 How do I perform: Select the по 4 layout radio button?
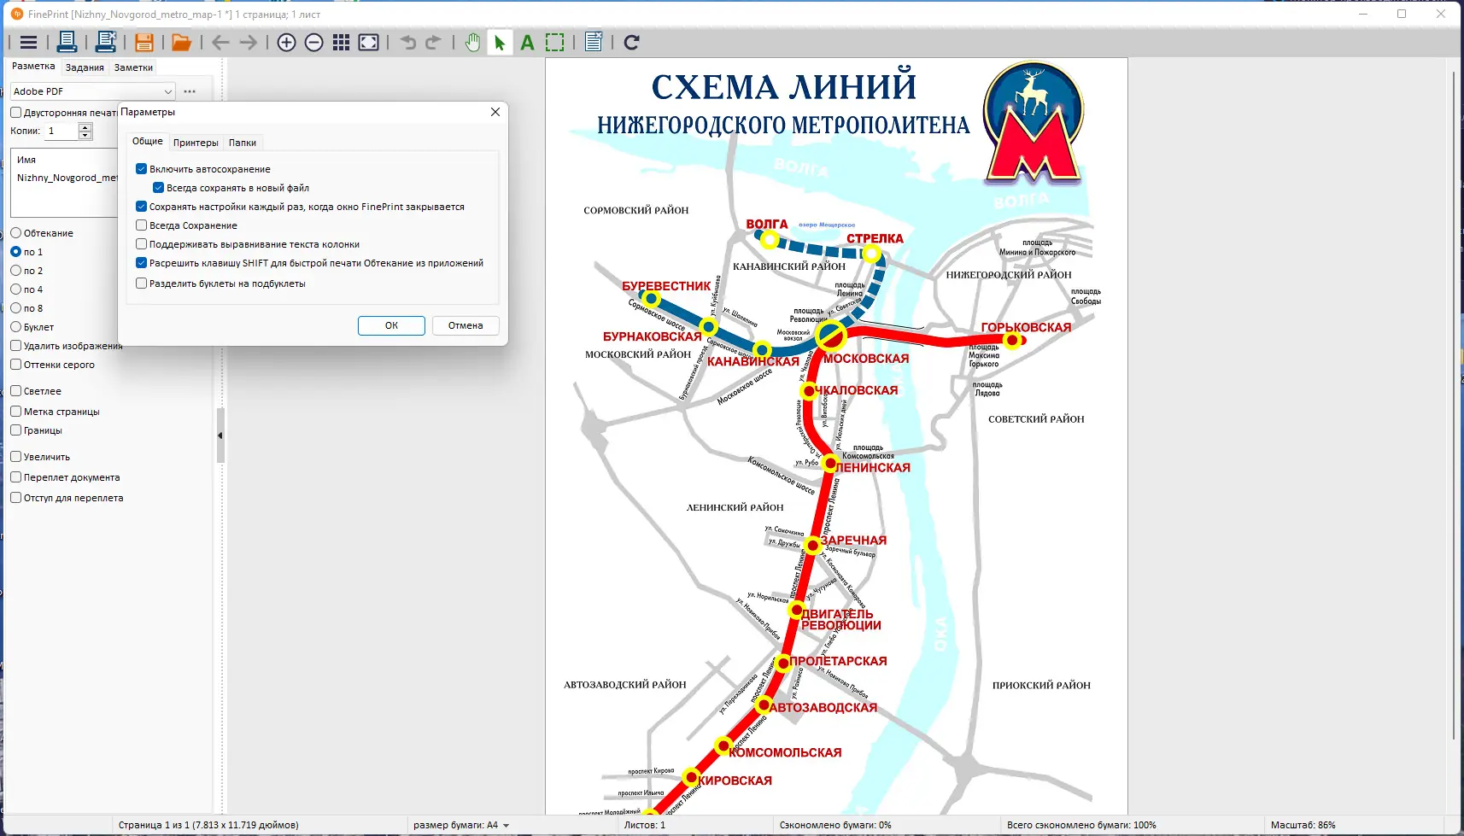coord(15,289)
